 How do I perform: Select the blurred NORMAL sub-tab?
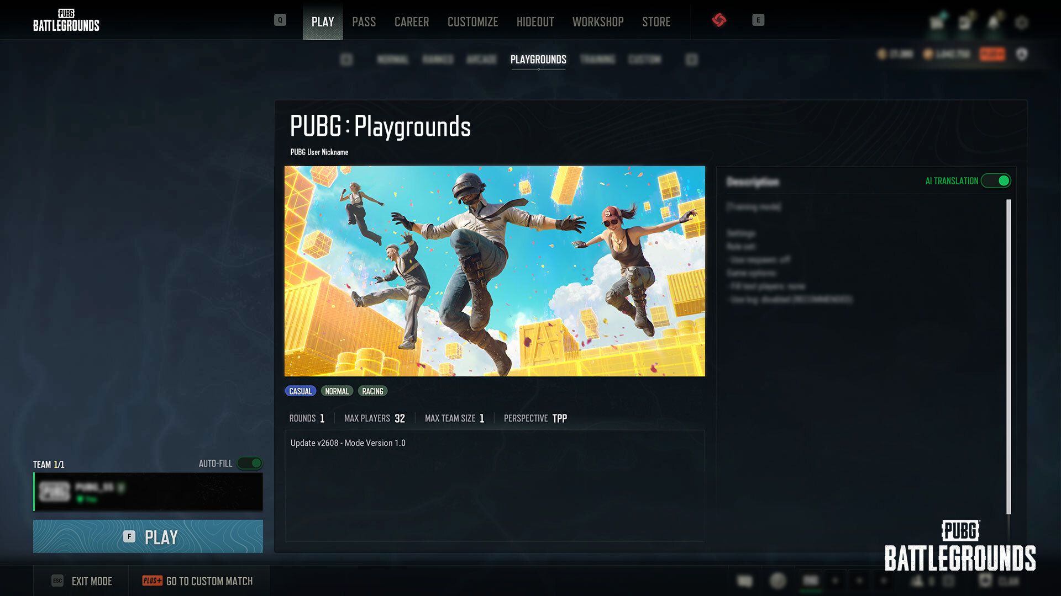pyautogui.click(x=393, y=60)
